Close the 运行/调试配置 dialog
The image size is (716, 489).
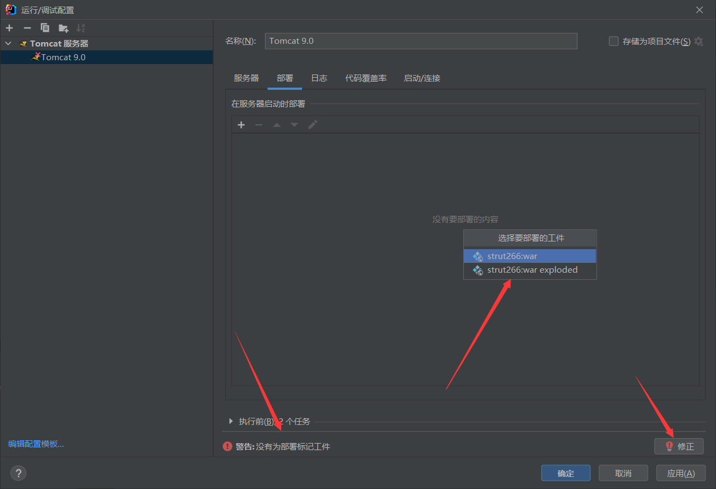699,10
